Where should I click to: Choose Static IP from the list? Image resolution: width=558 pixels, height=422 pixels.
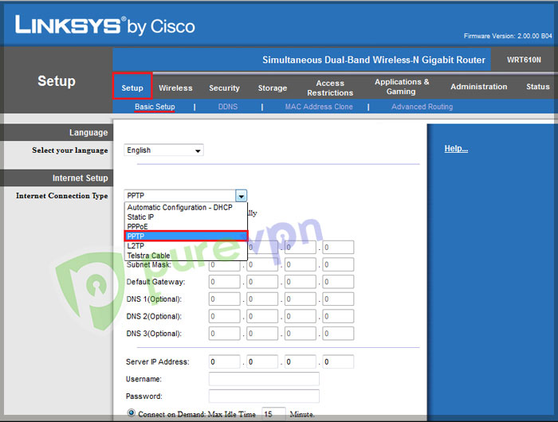pos(186,217)
